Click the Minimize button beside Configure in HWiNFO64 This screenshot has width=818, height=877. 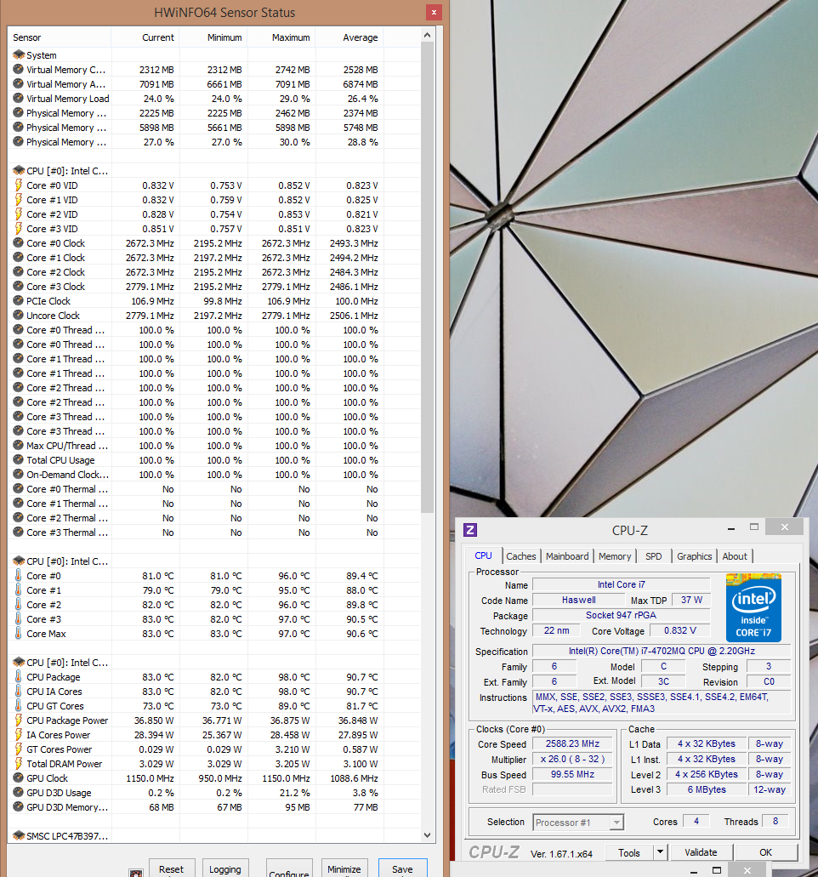[x=344, y=868]
